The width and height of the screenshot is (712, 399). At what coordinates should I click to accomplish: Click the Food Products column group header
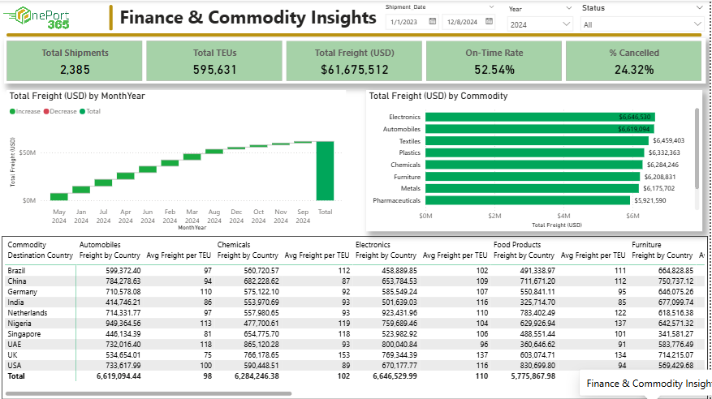(517, 245)
